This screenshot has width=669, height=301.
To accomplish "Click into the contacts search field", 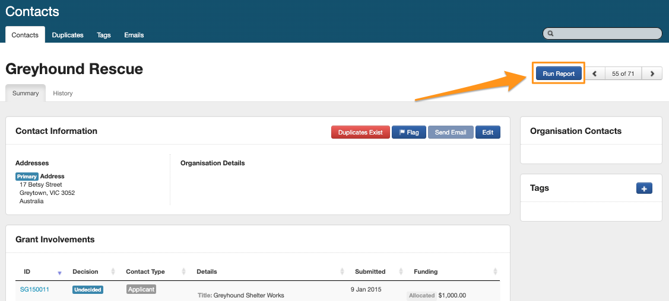I will 605,34.
